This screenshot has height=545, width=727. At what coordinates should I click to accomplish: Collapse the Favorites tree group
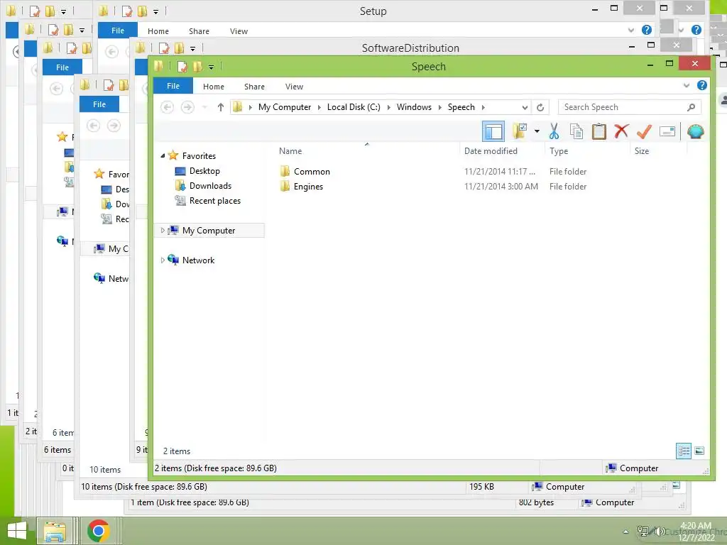pos(163,155)
